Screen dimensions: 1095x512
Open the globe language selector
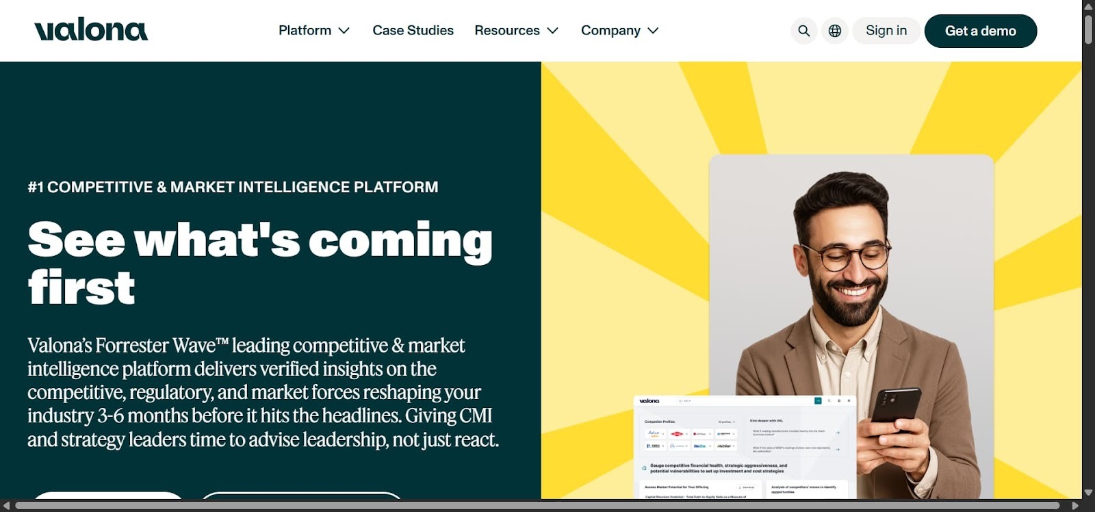(x=835, y=31)
